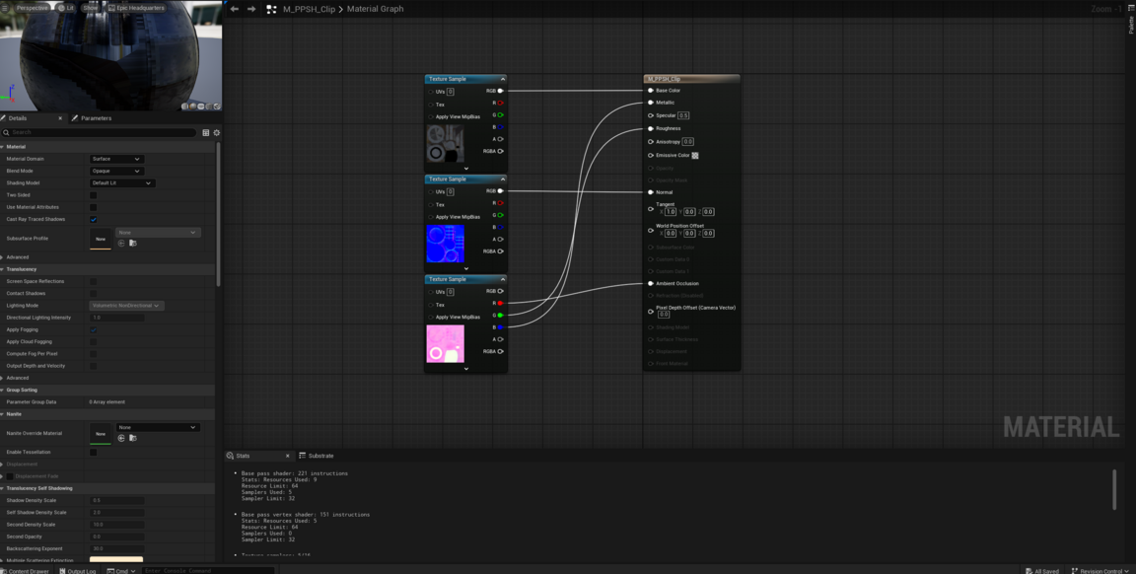
Task: Collapse the Translucency section
Action: click(x=3, y=269)
